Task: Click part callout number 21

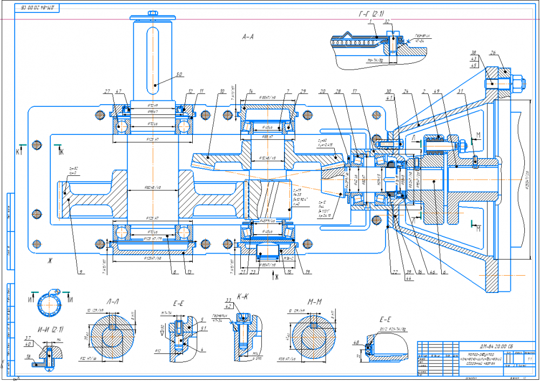Action: pos(243,272)
